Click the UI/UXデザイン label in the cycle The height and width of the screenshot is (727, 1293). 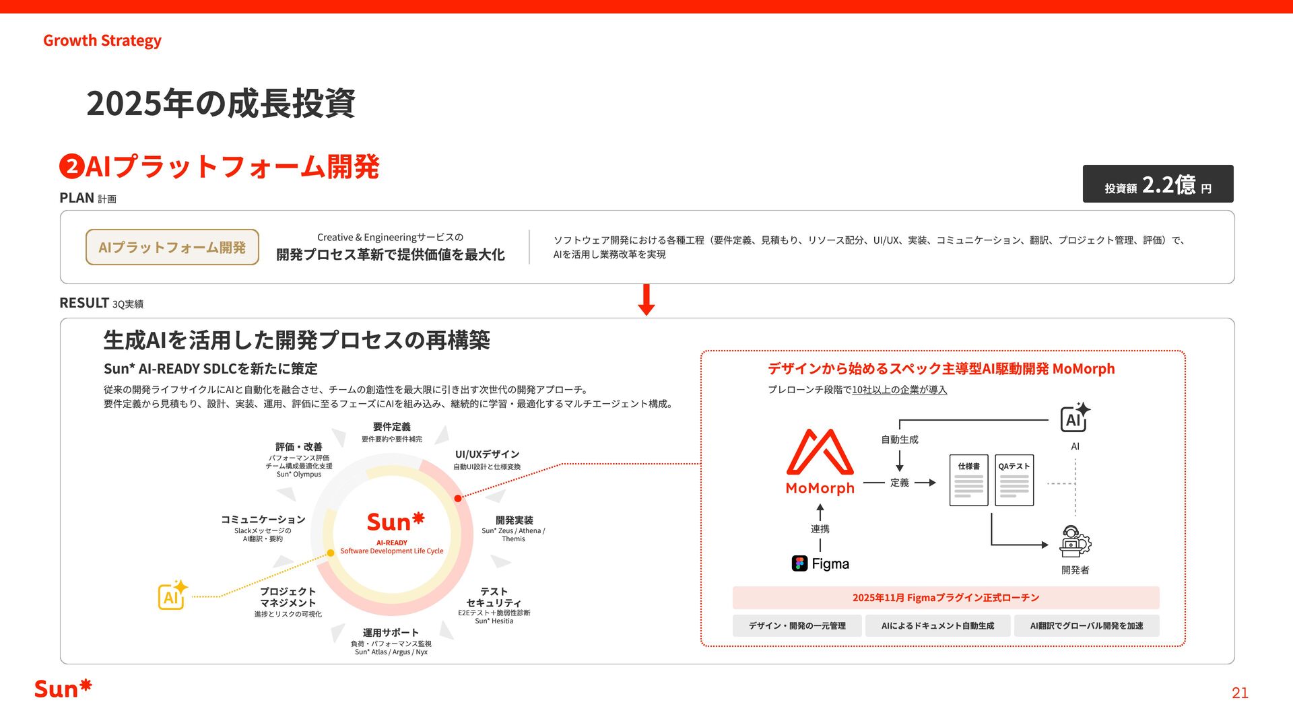(487, 454)
